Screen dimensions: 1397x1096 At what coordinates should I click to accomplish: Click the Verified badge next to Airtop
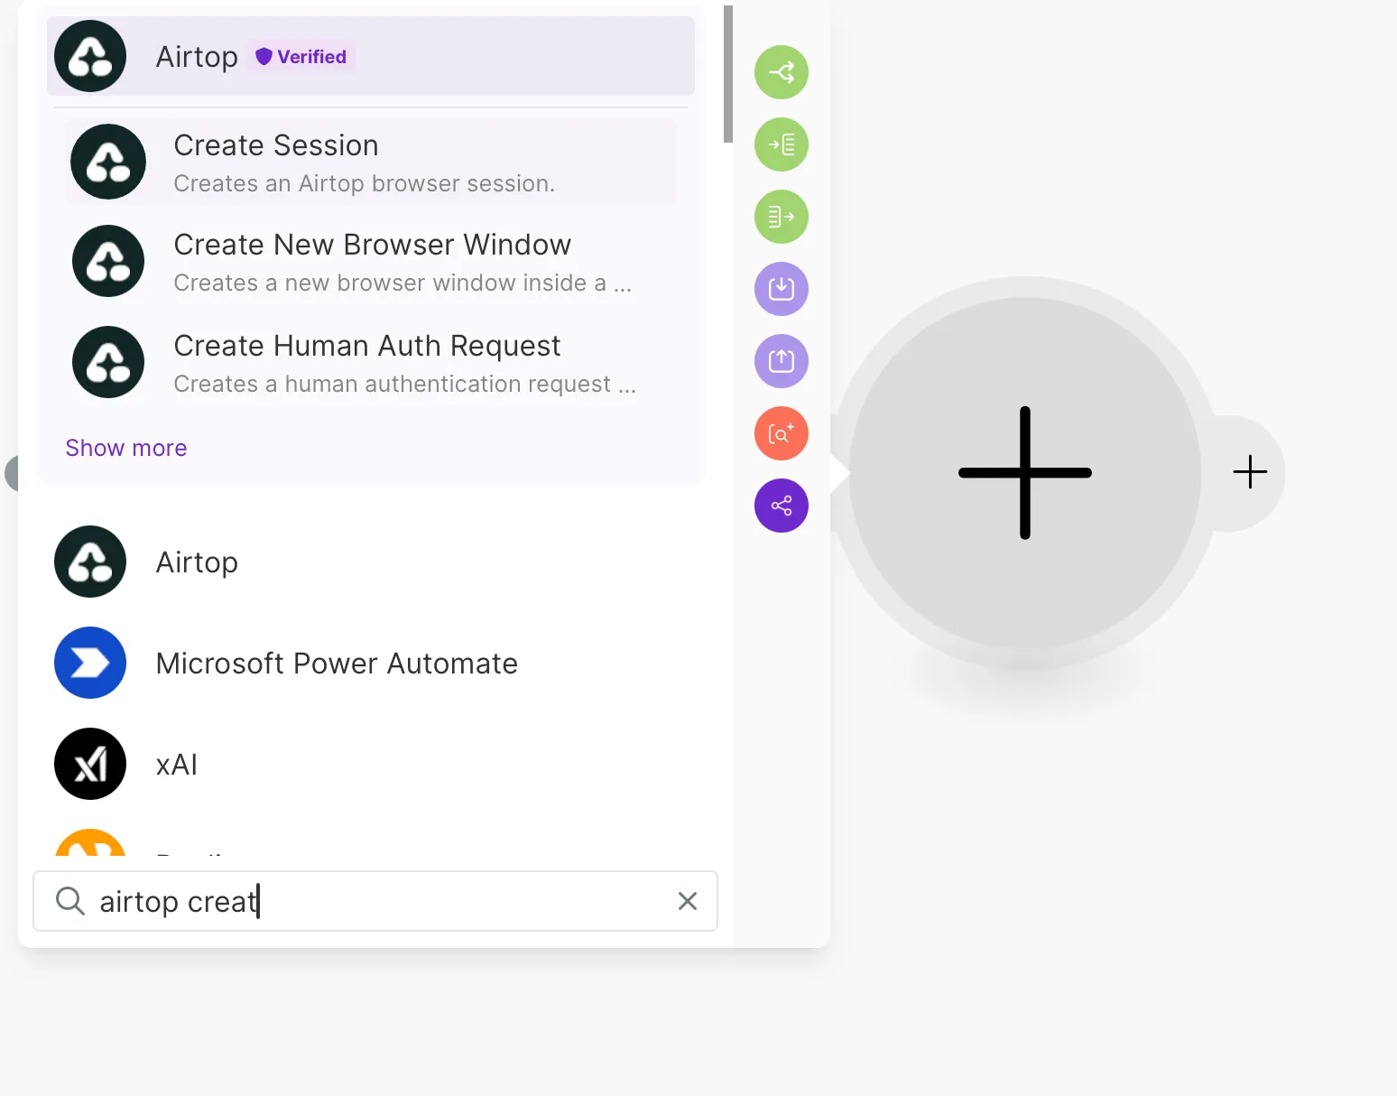coord(301,57)
